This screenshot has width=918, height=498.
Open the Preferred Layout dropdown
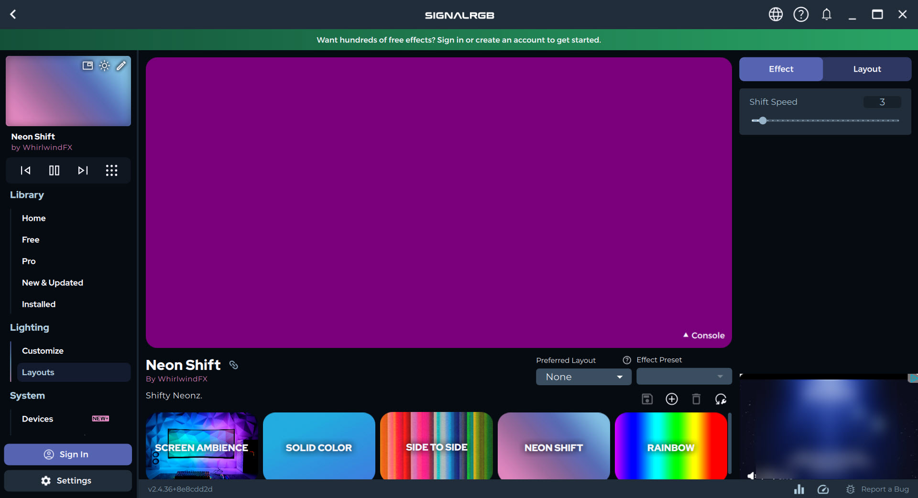[583, 377]
